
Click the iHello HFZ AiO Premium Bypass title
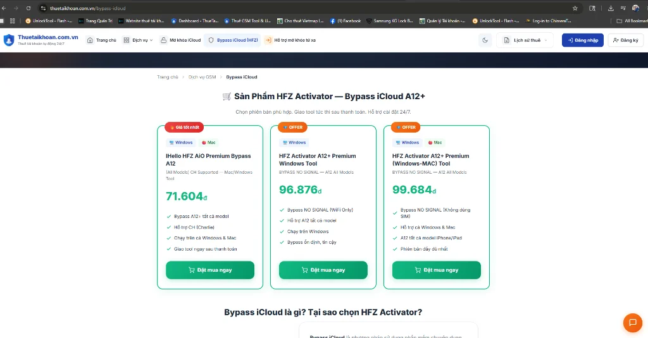pos(208,160)
